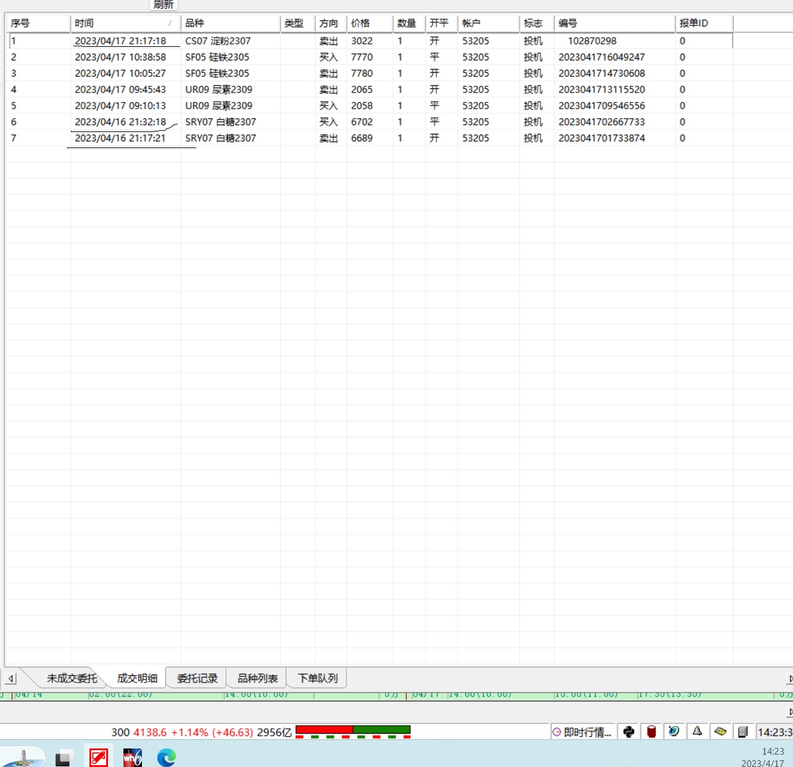The height and width of the screenshot is (767, 793).
Task: Click the Python icon in status bar
Action: coord(628,732)
